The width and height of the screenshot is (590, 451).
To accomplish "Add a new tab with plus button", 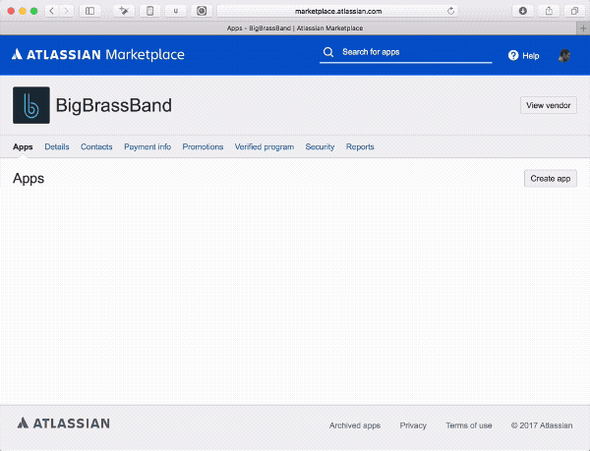I will click(x=583, y=28).
